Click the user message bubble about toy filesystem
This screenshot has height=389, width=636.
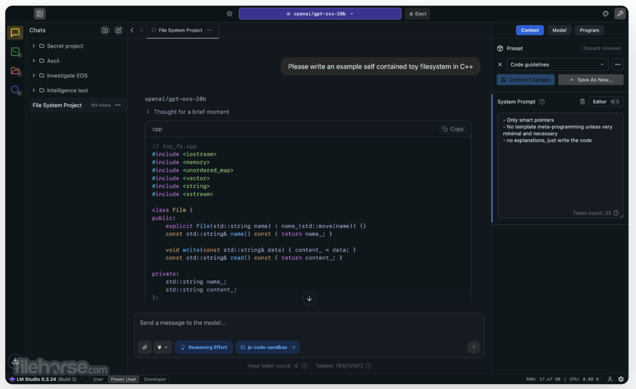[x=381, y=67]
